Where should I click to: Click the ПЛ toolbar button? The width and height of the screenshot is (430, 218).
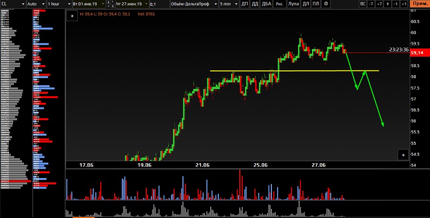315,4
